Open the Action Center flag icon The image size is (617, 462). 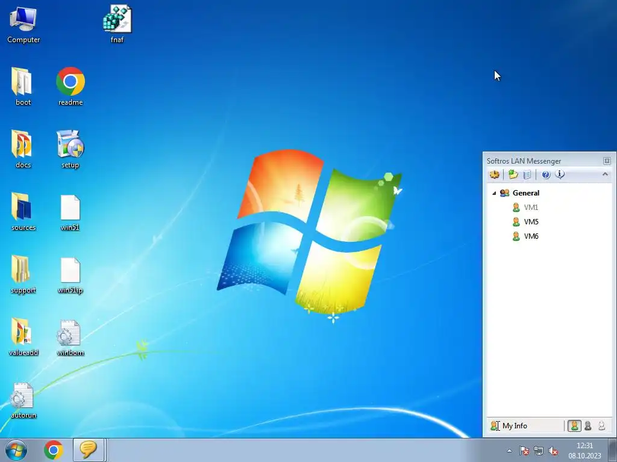[x=524, y=451]
